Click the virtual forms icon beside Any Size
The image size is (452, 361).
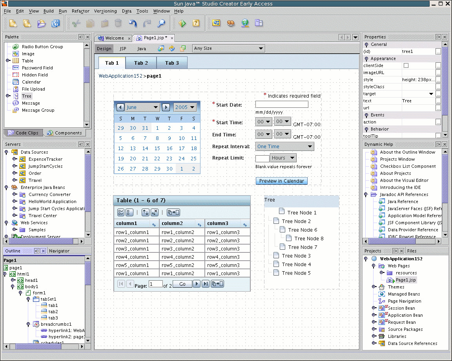pyautogui.click(x=183, y=48)
